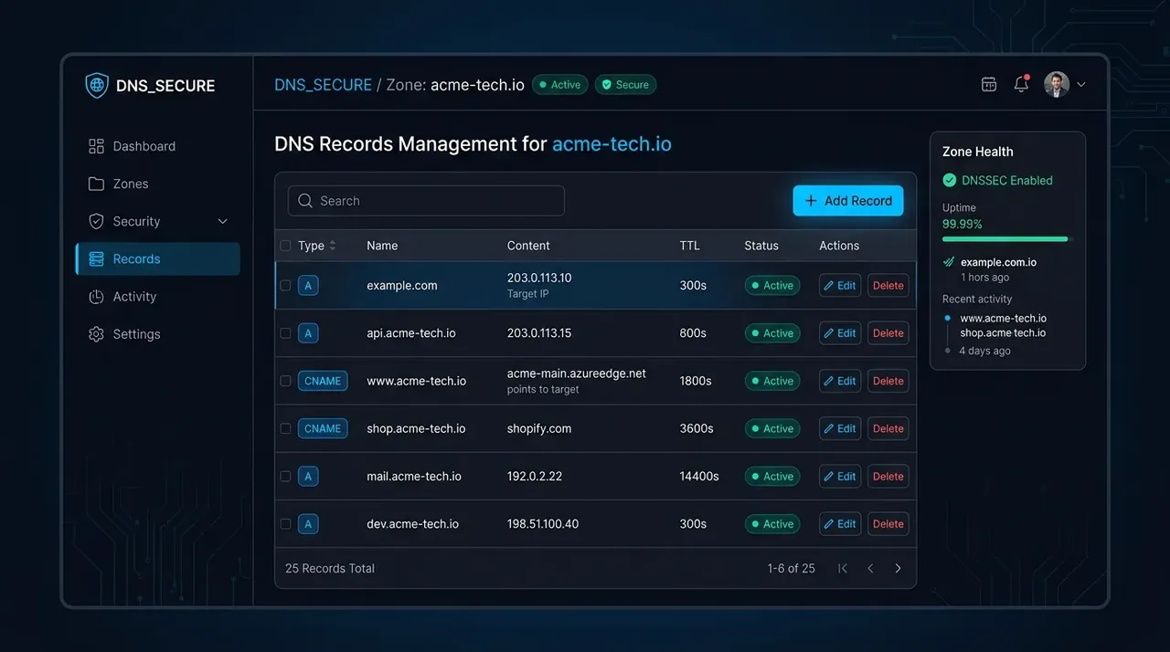Go to previous page of records
The width and height of the screenshot is (1170, 652).
point(870,568)
